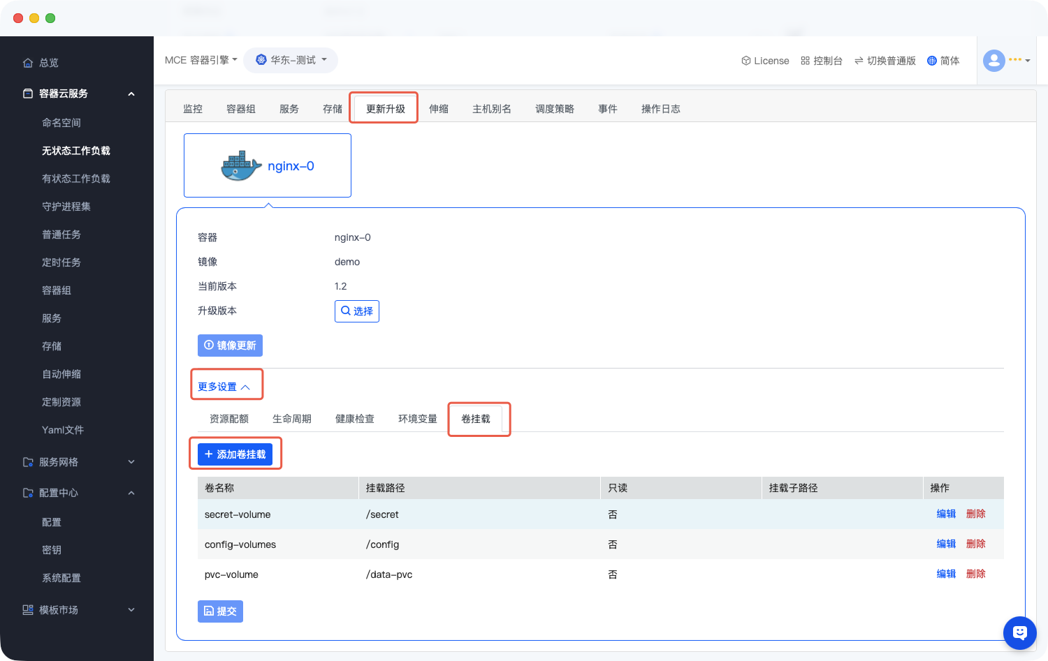Click the 选择 upgrade version button

[x=357, y=311]
